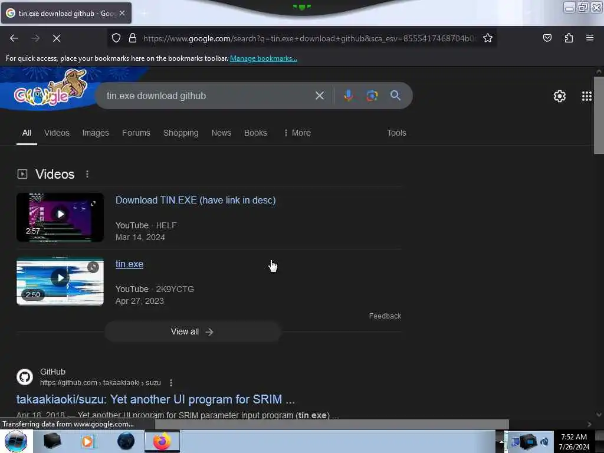Switch to the Shopping search tab
The height and width of the screenshot is (453, 604).
(180, 133)
